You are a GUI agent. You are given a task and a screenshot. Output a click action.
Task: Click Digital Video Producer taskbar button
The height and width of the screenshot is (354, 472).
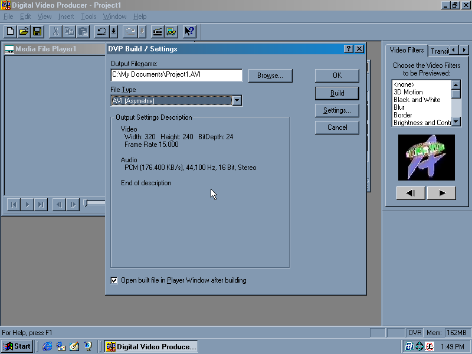151,346
